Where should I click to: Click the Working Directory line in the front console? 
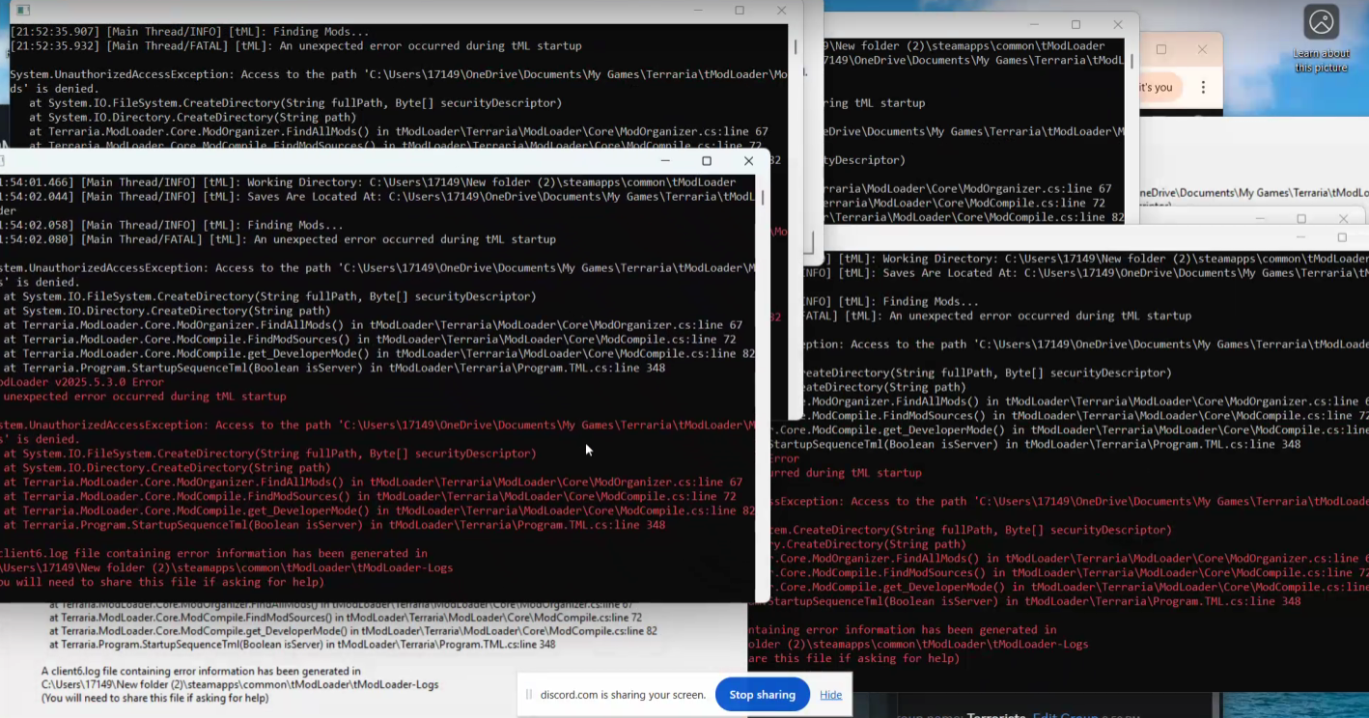[x=368, y=182]
